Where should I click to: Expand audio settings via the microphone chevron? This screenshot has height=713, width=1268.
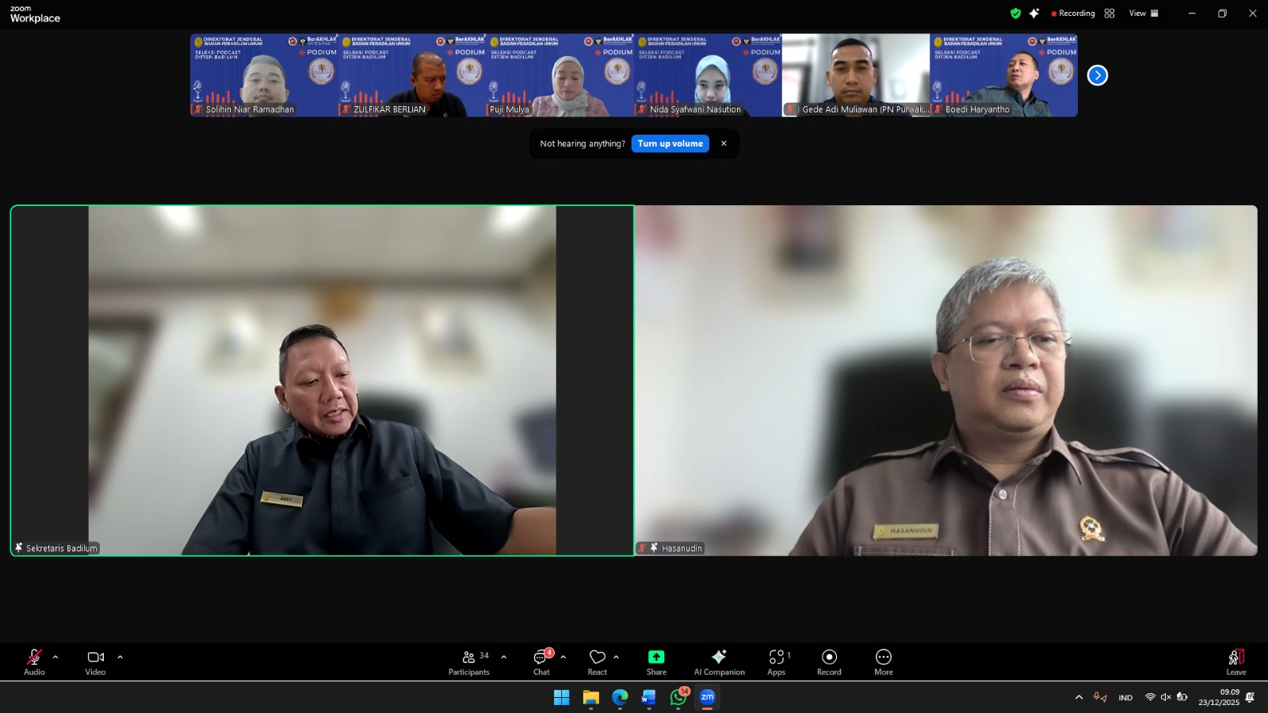[x=55, y=657]
